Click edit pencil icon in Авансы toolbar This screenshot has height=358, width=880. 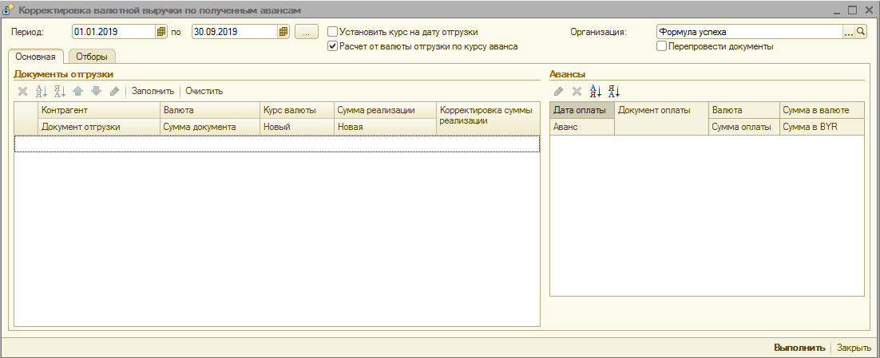[x=558, y=92]
